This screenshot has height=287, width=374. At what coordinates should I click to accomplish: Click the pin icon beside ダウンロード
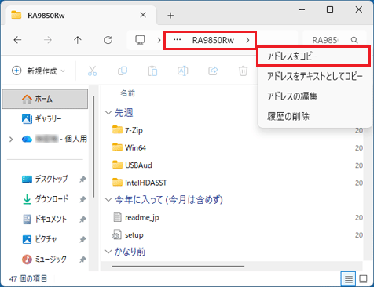[82, 199]
